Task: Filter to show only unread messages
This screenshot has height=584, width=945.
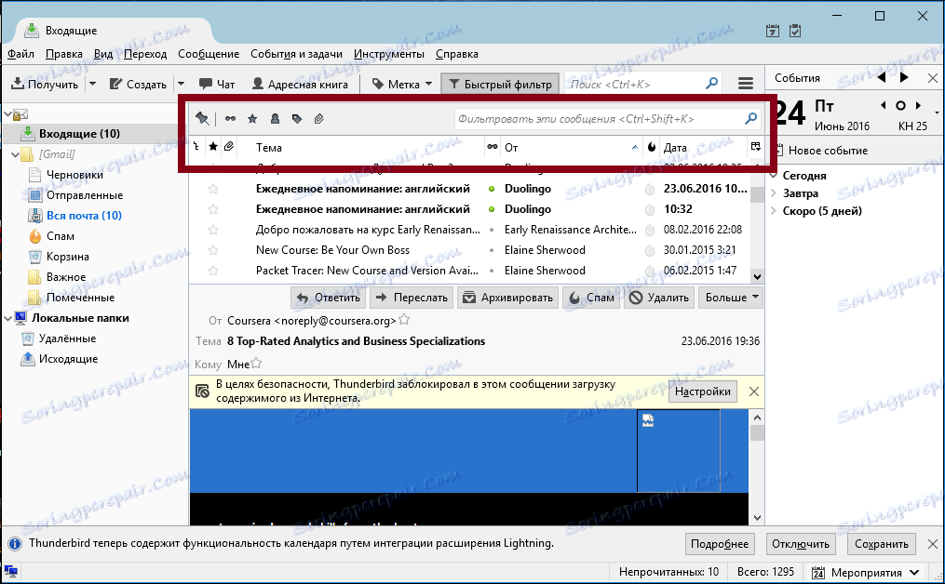Action: pos(230,119)
